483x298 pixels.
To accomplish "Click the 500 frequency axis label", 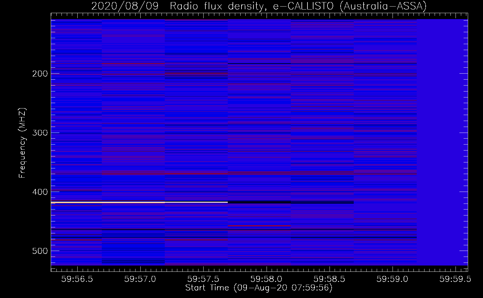I will pos(40,251).
